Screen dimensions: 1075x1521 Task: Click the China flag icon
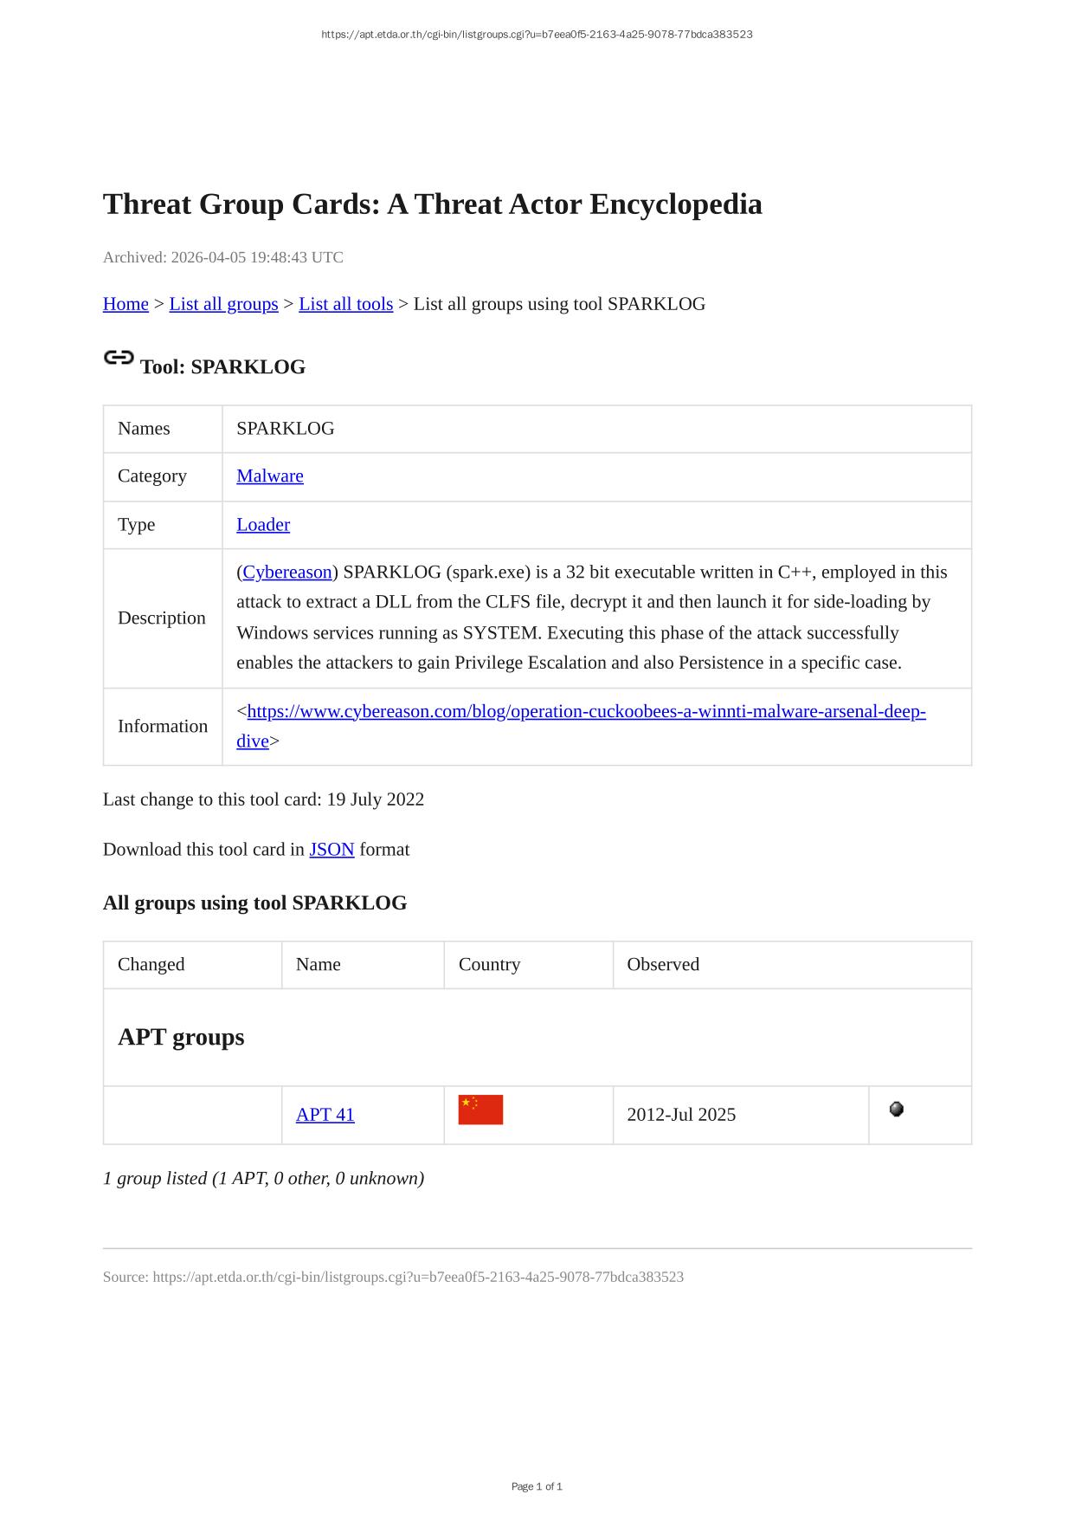pyautogui.click(x=480, y=1110)
